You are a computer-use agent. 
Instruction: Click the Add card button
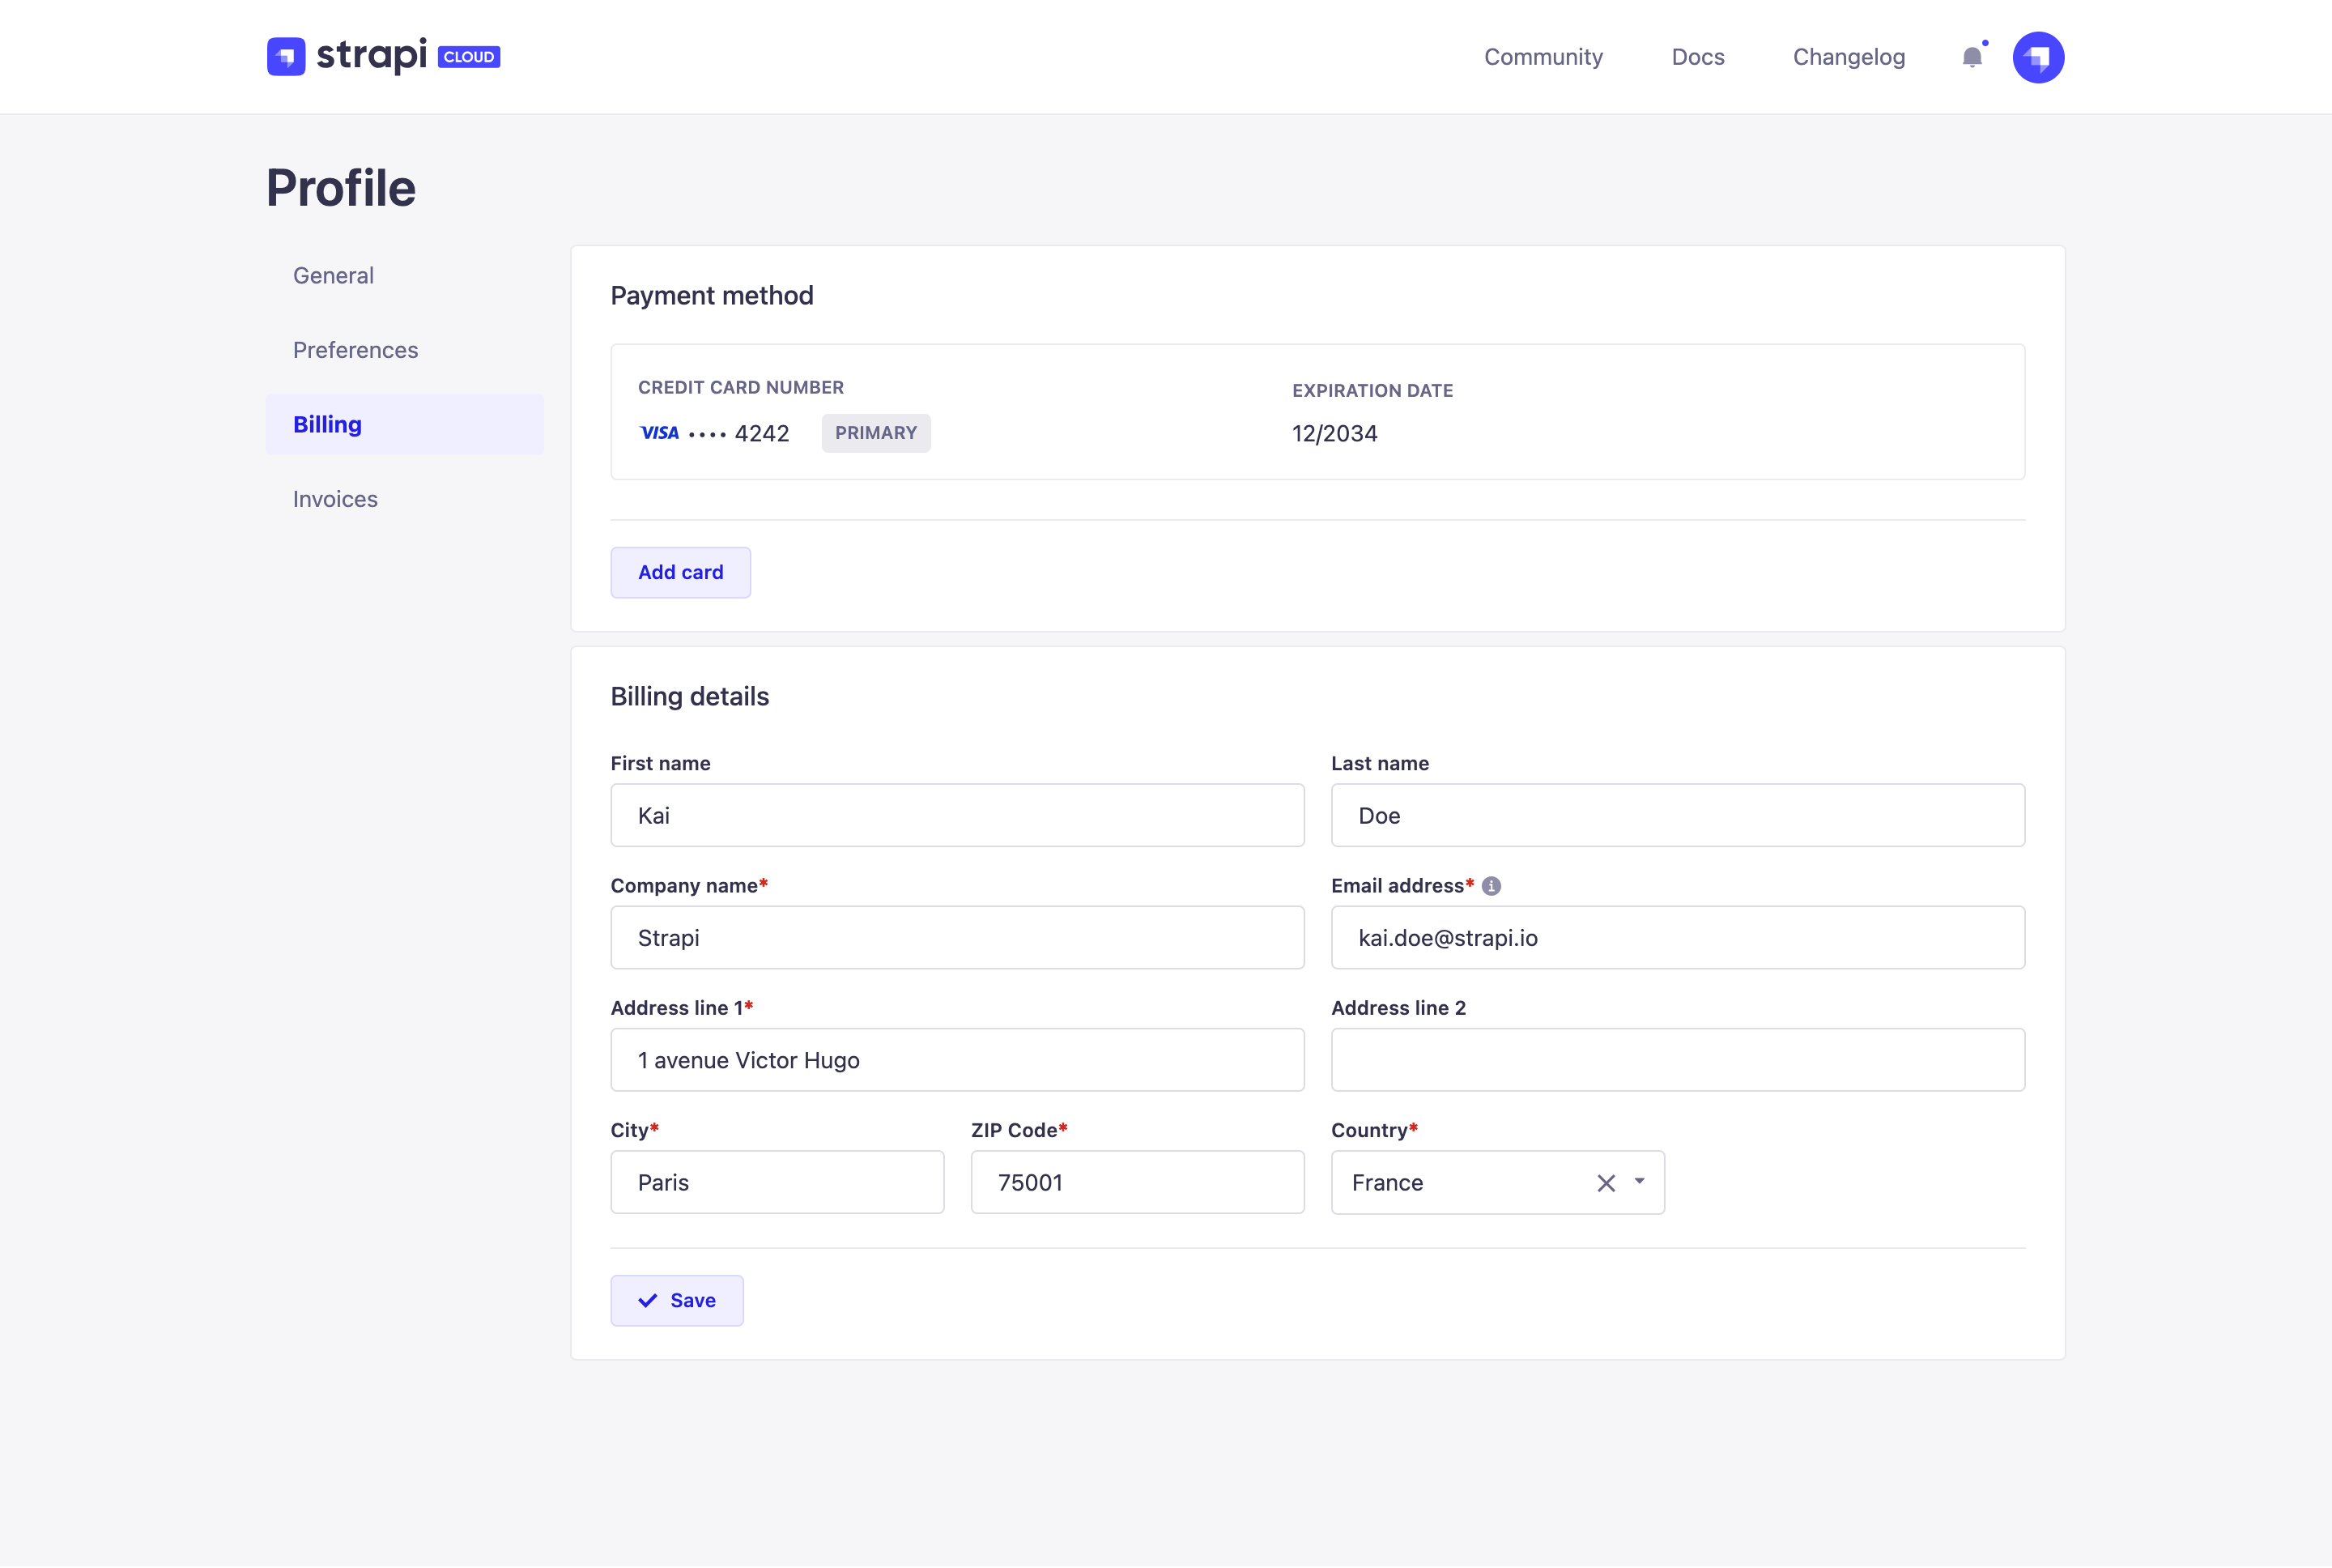[681, 572]
